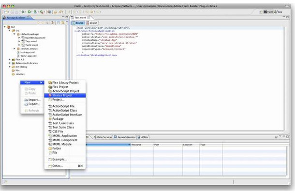Collapse the test project node
Screen dimensions: 295x194
click(5, 27)
